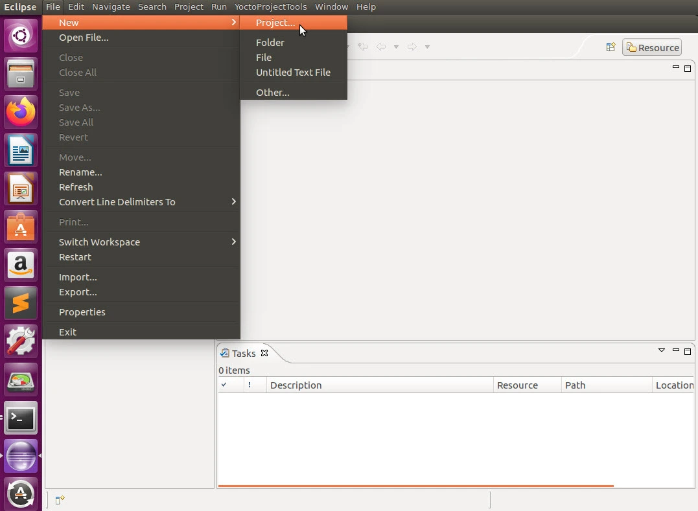
Task: Open the Tasks view menu triangle
Action: [x=661, y=350]
